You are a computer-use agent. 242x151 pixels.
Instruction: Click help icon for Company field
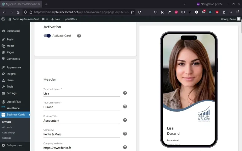tap(125, 134)
